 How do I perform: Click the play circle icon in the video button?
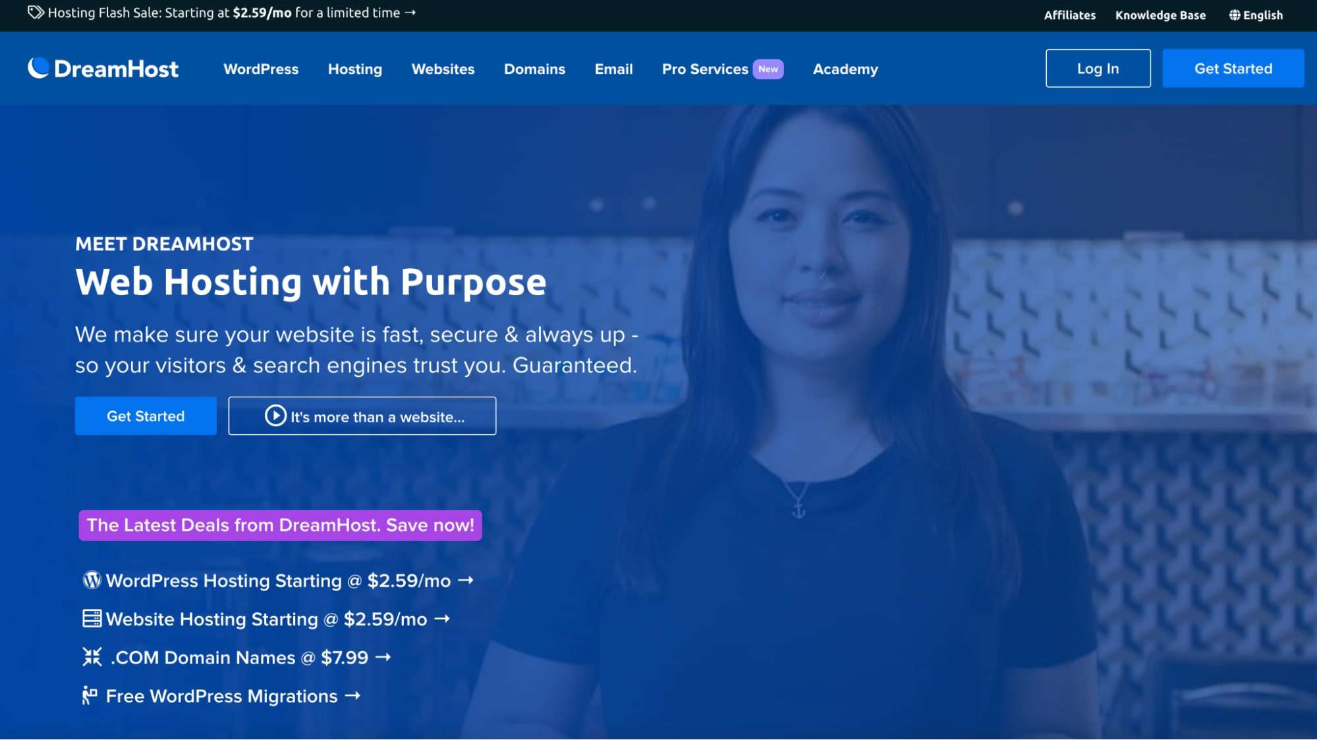point(275,416)
